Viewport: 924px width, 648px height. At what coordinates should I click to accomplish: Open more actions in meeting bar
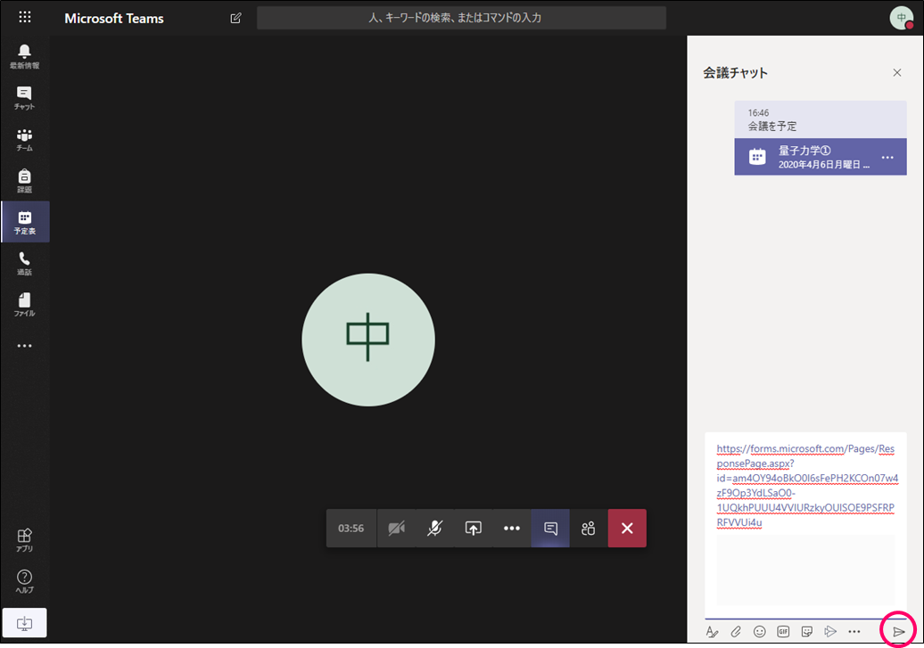[x=512, y=529]
